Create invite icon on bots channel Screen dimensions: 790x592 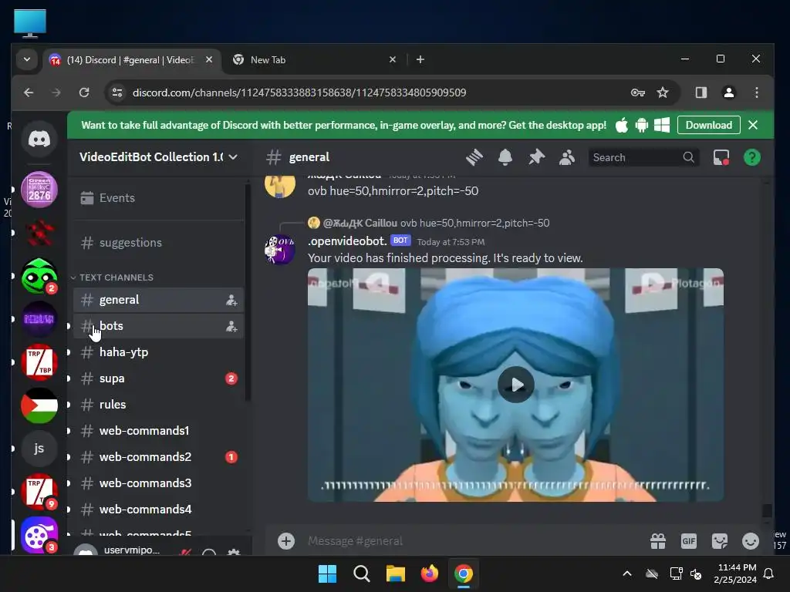(231, 327)
